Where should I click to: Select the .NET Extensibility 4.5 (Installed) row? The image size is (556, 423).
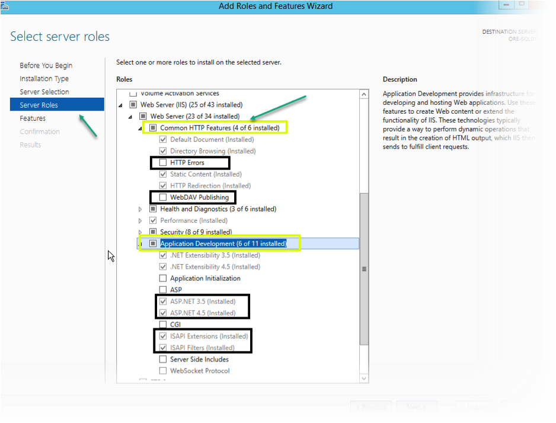215,267
